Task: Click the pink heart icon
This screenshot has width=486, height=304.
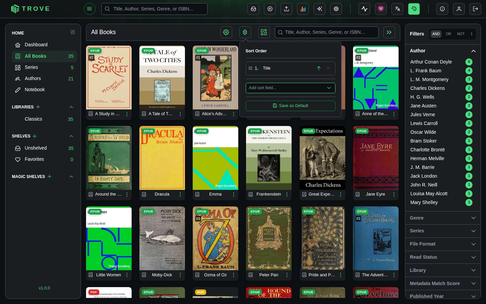Action: [x=381, y=9]
